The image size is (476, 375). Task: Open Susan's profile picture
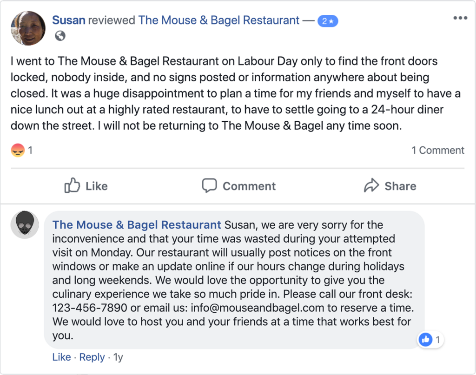(x=28, y=28)
